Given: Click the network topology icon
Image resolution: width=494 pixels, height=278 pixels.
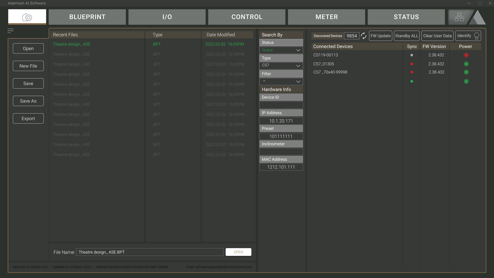Looking at the screenshot, I should click(x=459, y=17).
